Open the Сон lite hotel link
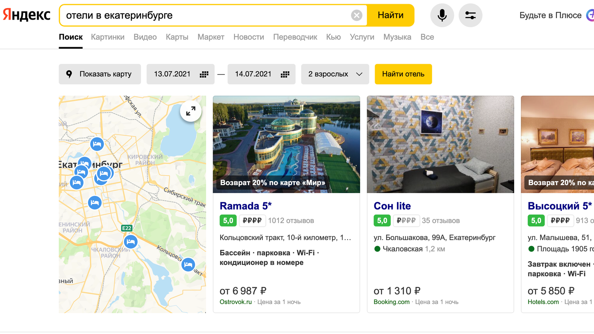The image size is (594, 334). [x=392, y=206]
